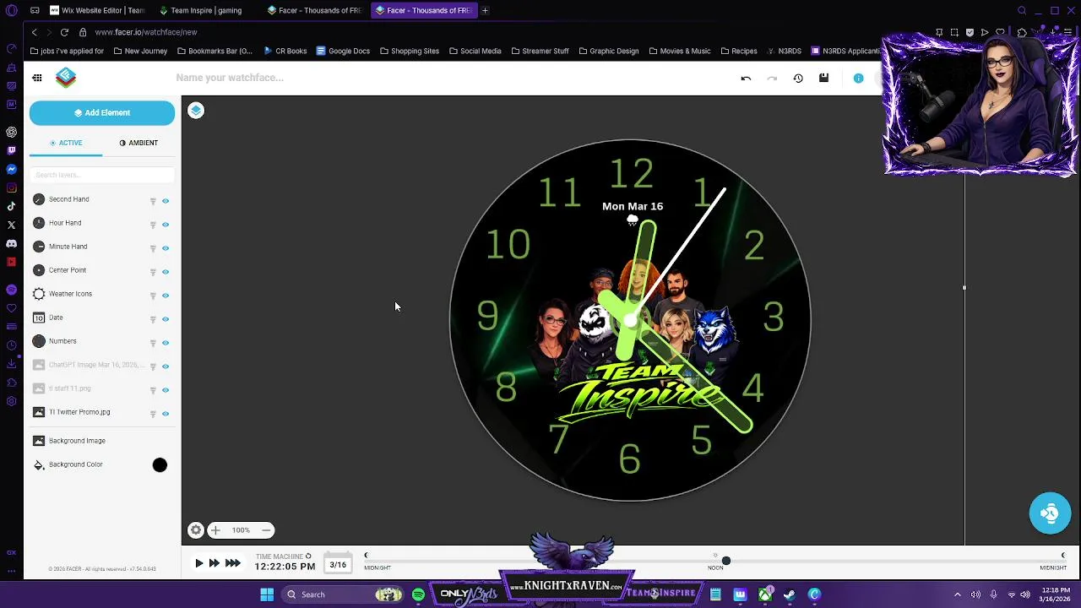The width and height of the screenshot is (1081, 608).
Task: Select the Date layer
Action: pyautogui.click(x=56, y=318)
